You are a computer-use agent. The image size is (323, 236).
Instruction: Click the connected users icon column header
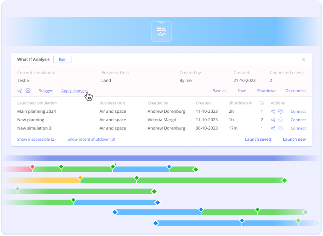(x=262, y=103)
